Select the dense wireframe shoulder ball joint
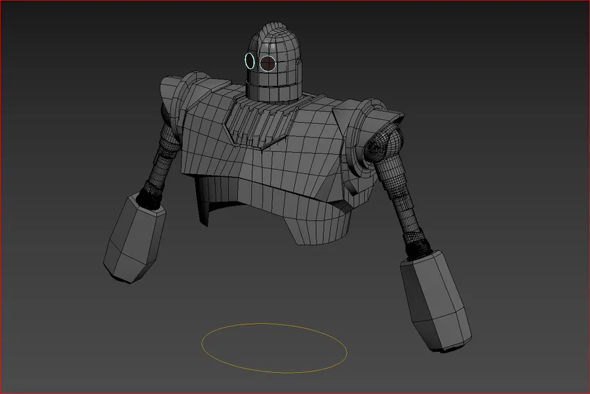The height and width of the screenshot is (394, 590). pyautogui.click(x=383, y=144)
